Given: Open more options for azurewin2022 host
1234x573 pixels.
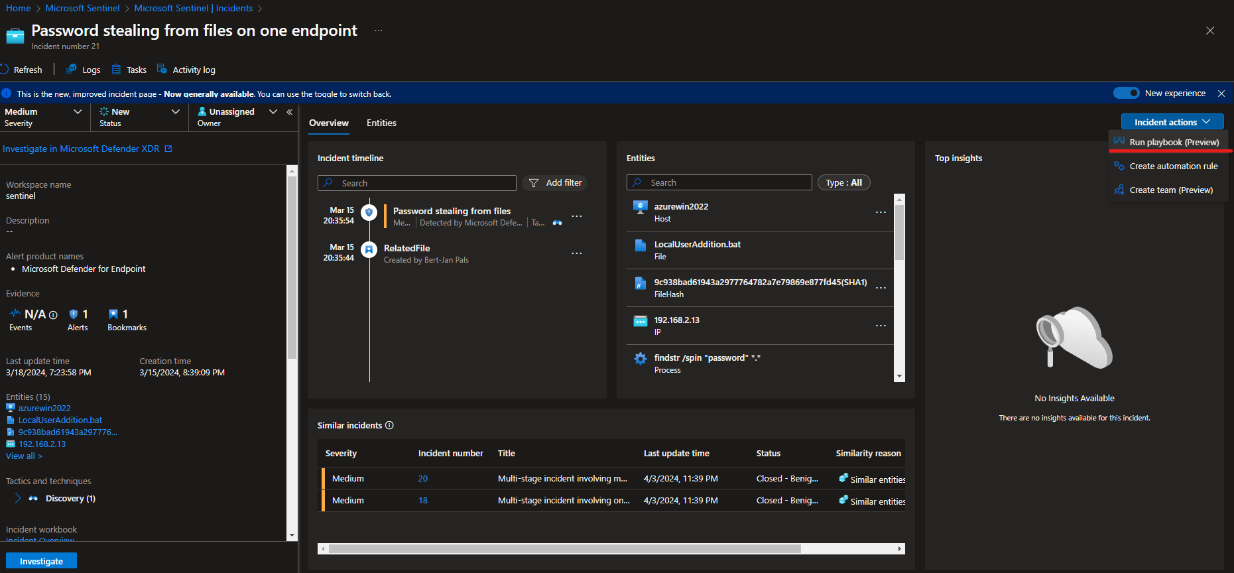Looking at the screenshot, I should coord(881,212).
